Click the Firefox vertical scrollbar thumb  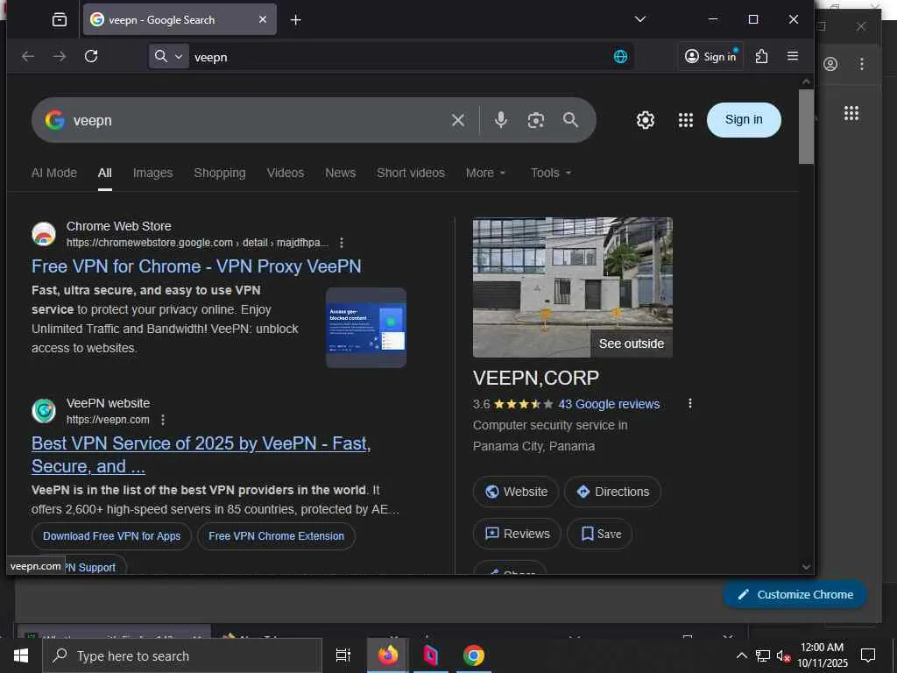tap(806, 126)
